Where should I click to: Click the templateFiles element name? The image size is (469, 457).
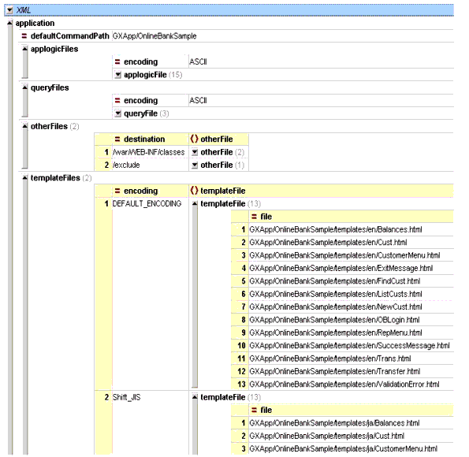point(55,178)
